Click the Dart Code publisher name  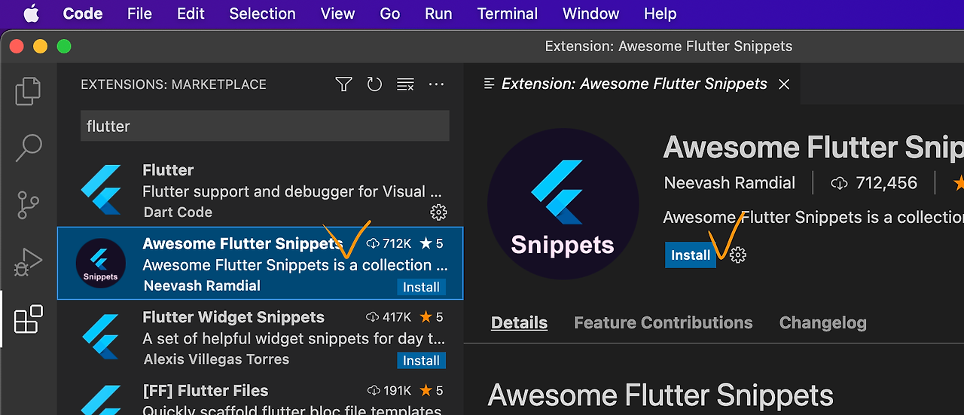(178, 212)
